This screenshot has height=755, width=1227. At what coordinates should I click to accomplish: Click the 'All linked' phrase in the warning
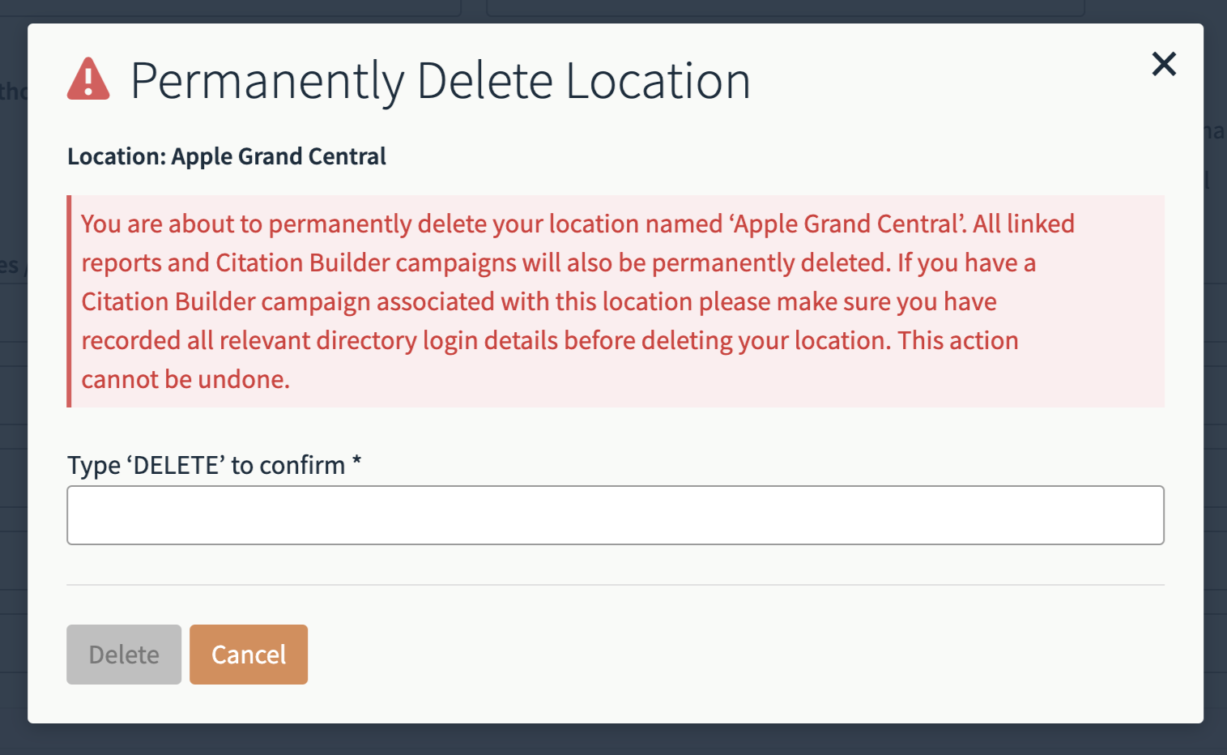[x=1024, y=224]
